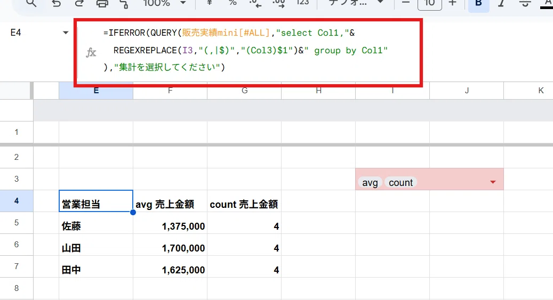Click the undo arrow icon
Image resolution: width=553 pixels, height=300 pixels.
[56, 3]
